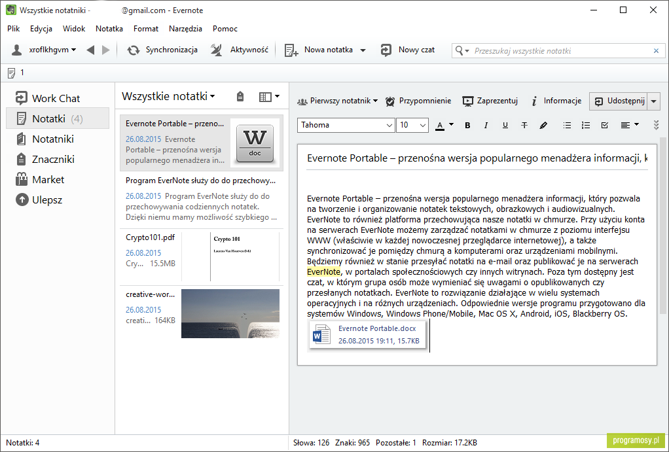Expand more formatting toolbar options
This screenshot has height=452, width=669.
click(x=656, y=125)
